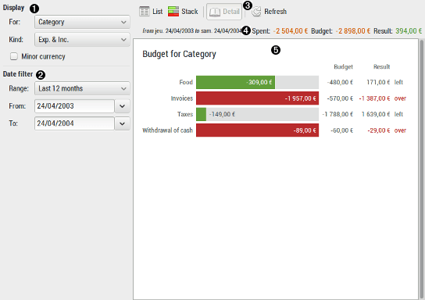Click the Invoices red budget bar
This screenshot has width=425, height=300.
[258, 98]
